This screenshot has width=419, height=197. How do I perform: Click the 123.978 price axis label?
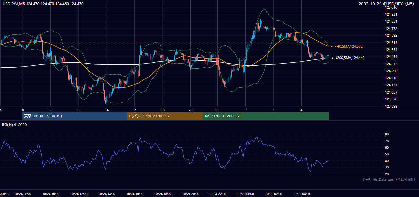391,99
